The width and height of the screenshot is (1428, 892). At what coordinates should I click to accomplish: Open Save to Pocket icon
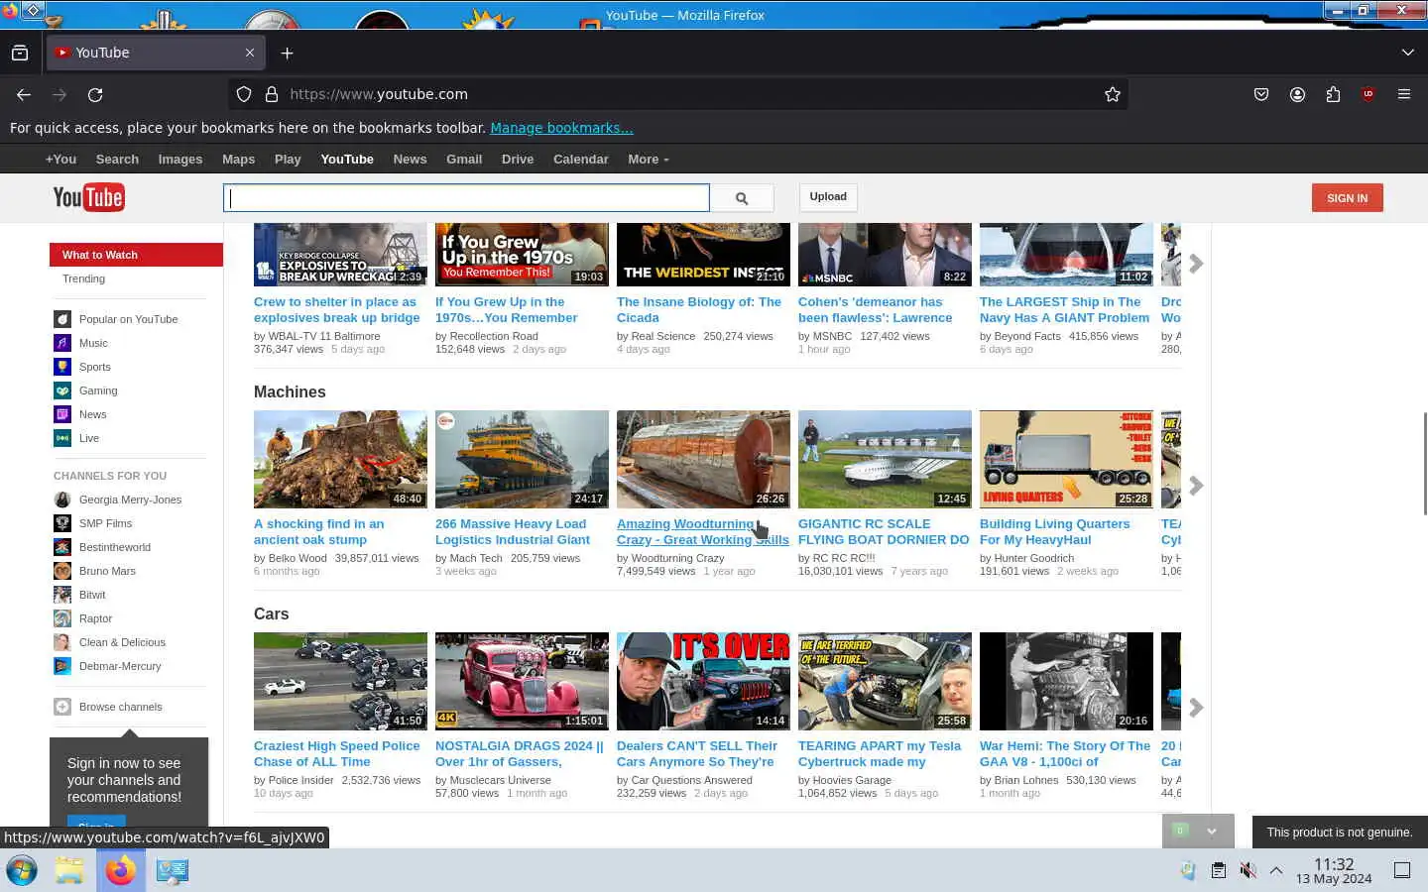[1261, 94]
